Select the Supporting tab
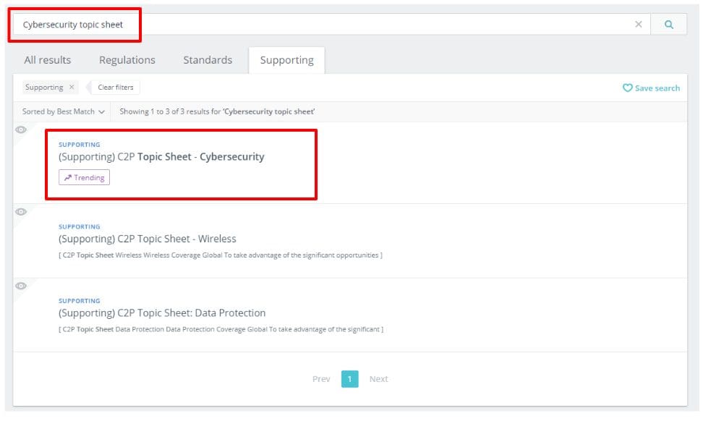 click(x=286, y=60)
